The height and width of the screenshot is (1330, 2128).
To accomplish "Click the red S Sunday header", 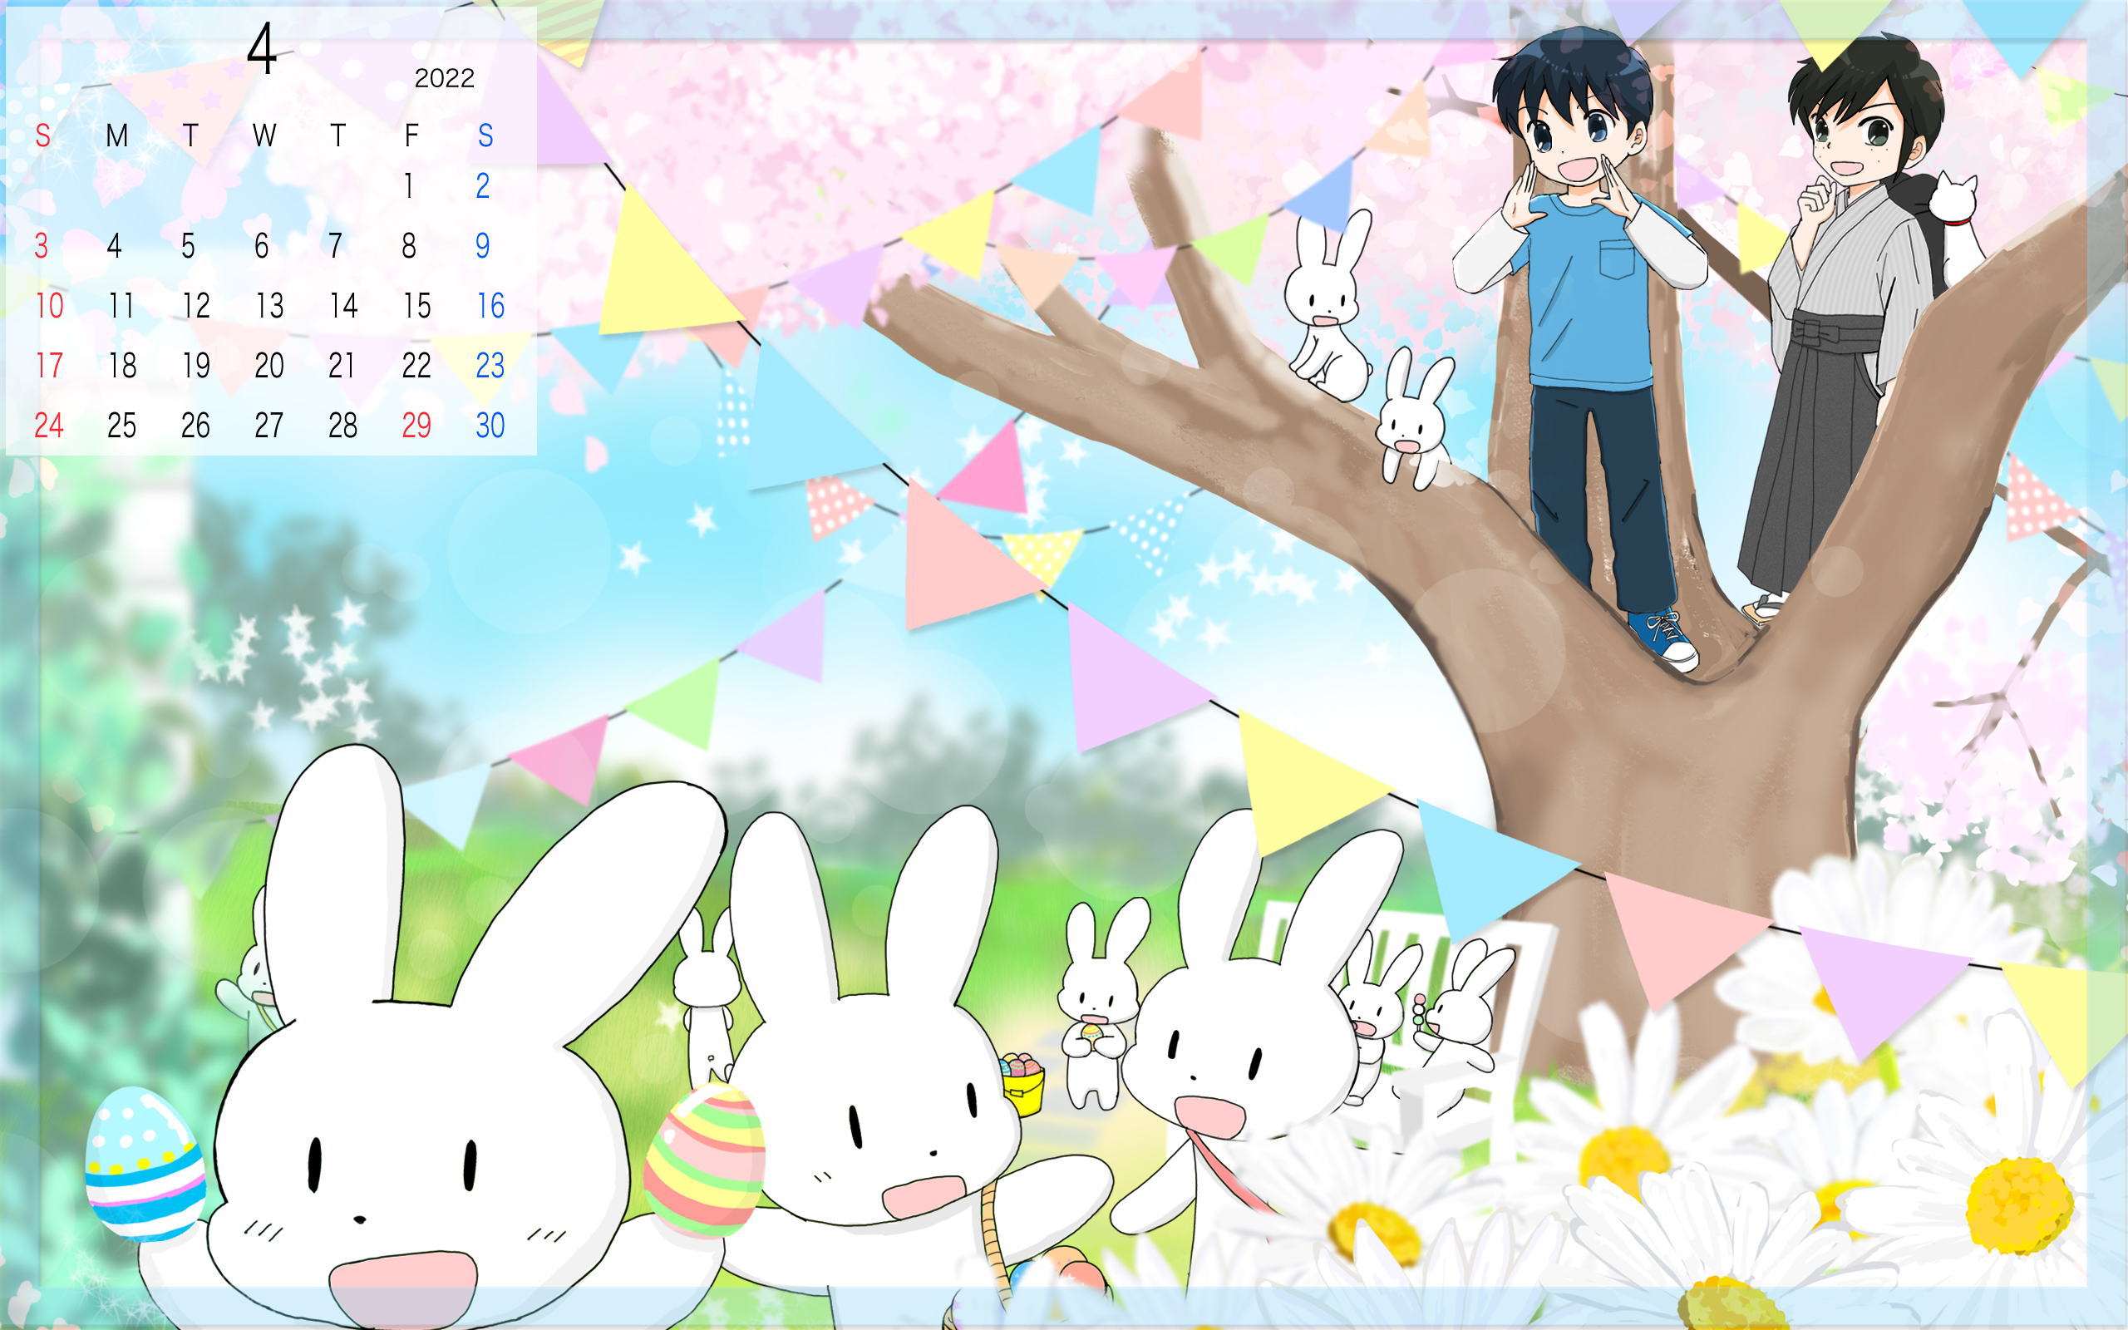I will 42,135.
